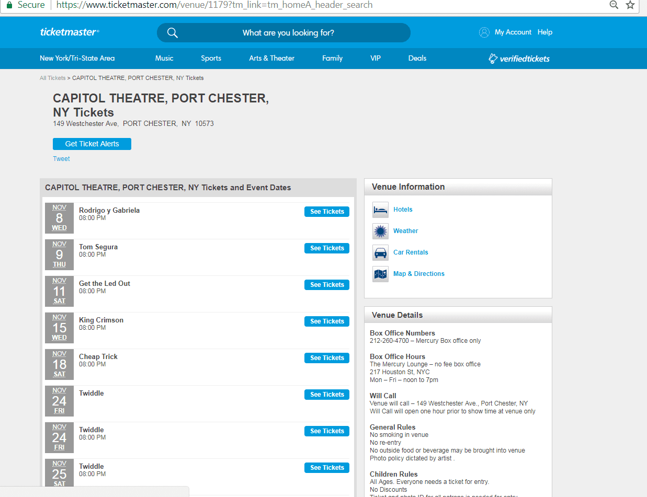647x497 pixels.
Task: Click the 'Venue Information' panel header
Action: pos(458,187)
